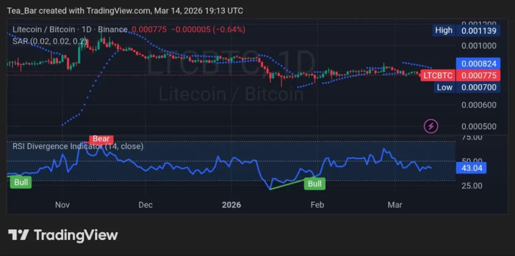Click the Tea_Bar created with TradingView.com caption
Image resolution: width=515 pixels, height=256 pixels.
click(125, 11)
